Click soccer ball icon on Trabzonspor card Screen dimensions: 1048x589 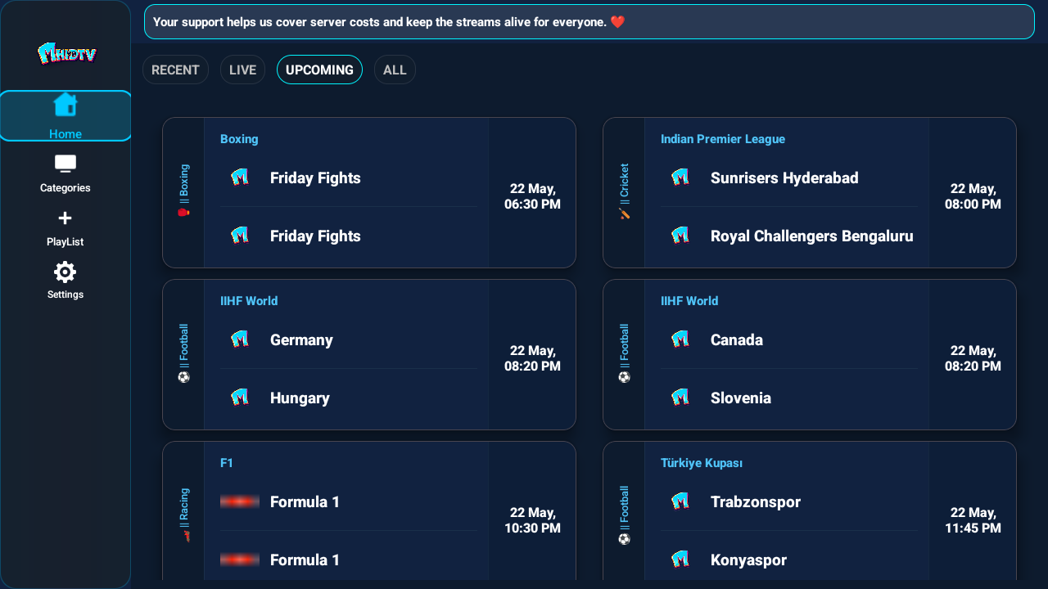coord(624,539)
